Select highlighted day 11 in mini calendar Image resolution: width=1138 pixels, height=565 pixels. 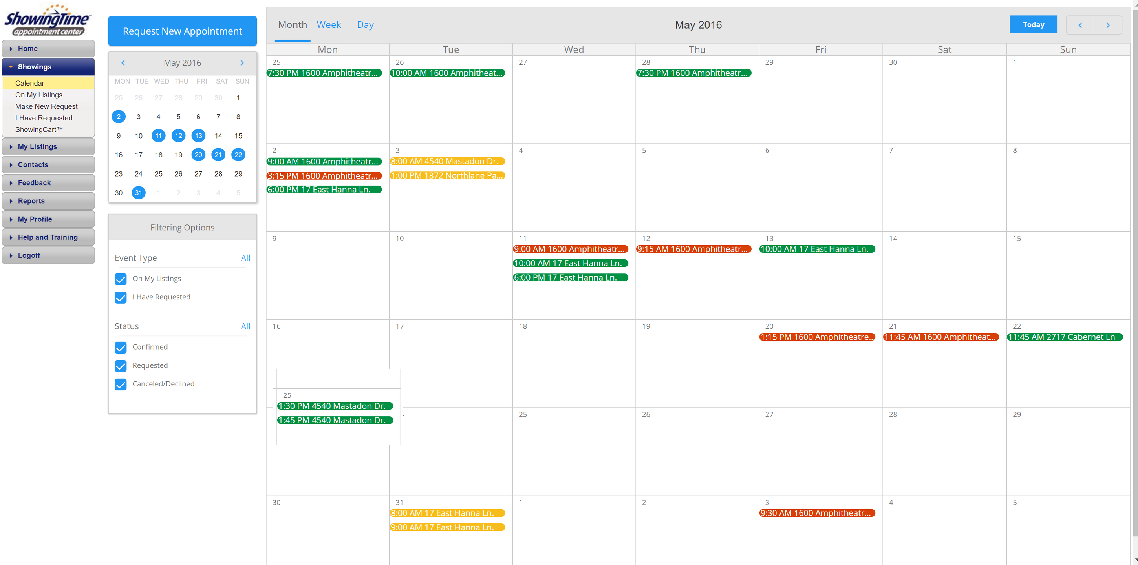(158, 136)
